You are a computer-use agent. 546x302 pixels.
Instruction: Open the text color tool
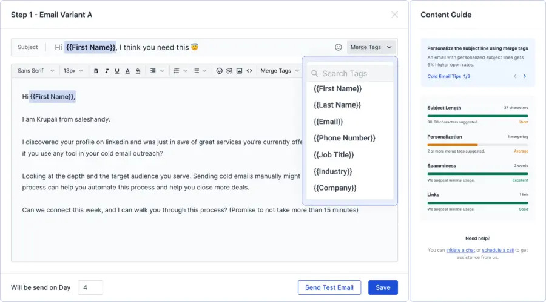coord(127,71)
